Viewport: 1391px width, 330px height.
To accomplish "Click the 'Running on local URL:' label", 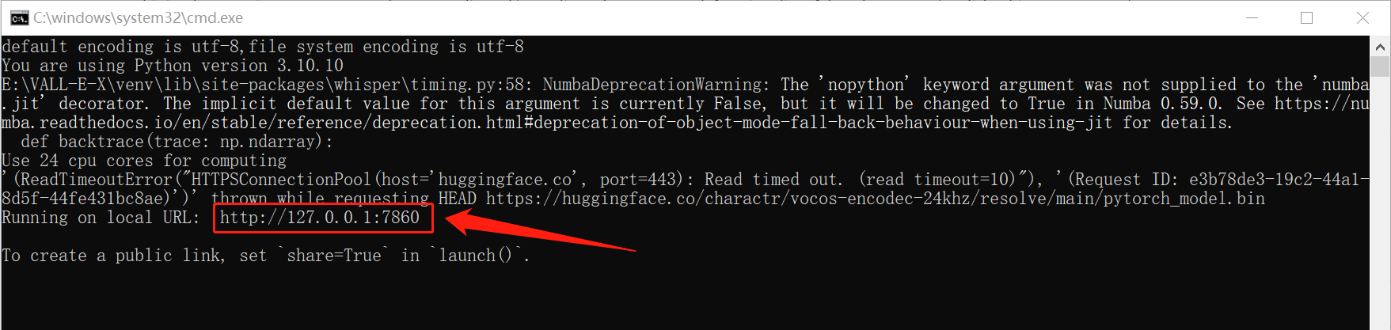I will pos(101,218).
